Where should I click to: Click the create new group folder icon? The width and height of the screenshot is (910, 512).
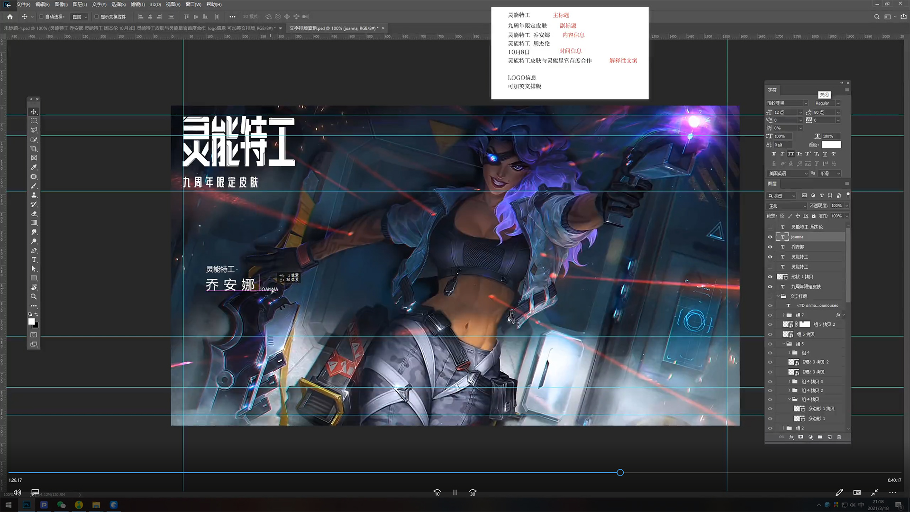click(x=820, y=437)
